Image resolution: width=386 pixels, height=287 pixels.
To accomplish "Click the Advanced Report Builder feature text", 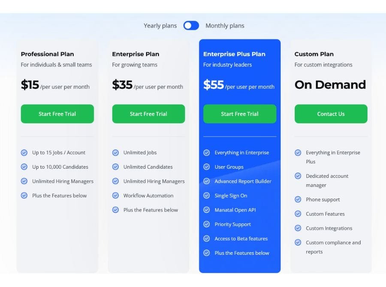I will [243, 181].
